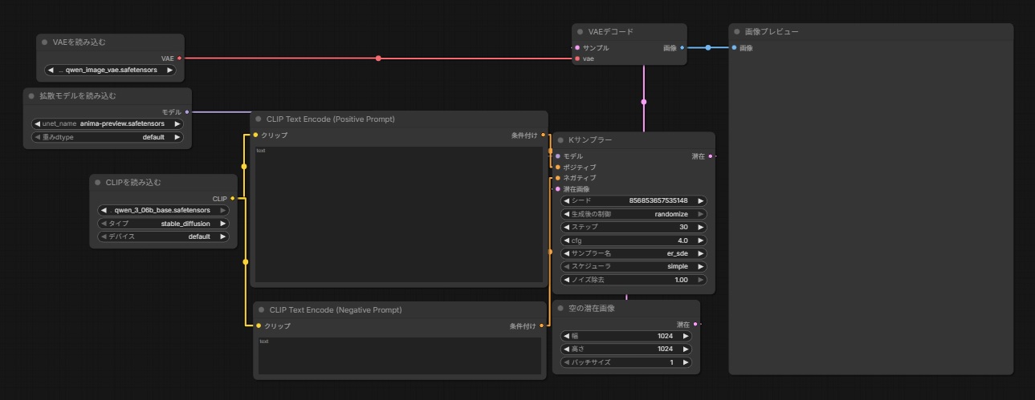The height and width of the screenshot is (400, 1035).
Task: Click the yellow CLIP output port on CLIPを読み込む
Action: [x=232, y=198]
